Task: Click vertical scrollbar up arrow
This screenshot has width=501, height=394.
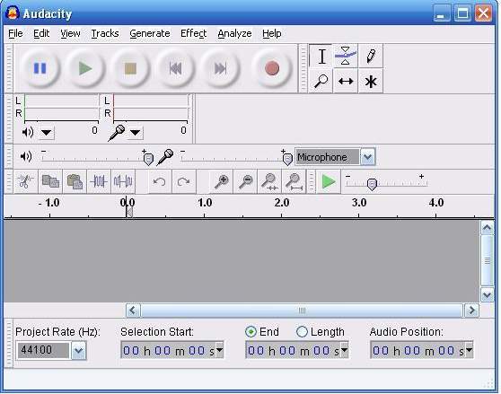Action: [487, 228]
